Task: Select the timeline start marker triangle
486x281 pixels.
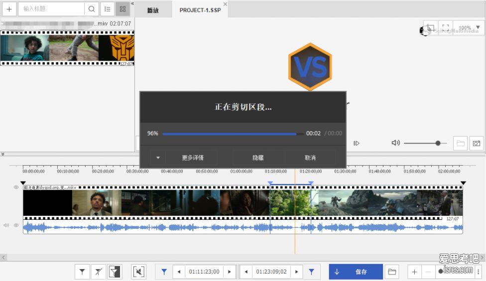Action: [23, 183]
